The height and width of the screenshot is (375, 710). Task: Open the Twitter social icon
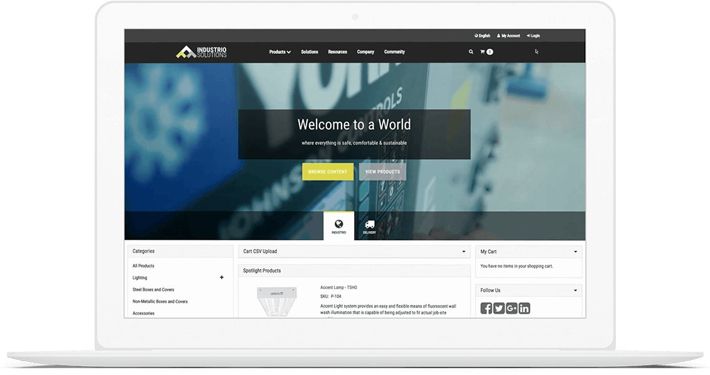click(499, 308)
